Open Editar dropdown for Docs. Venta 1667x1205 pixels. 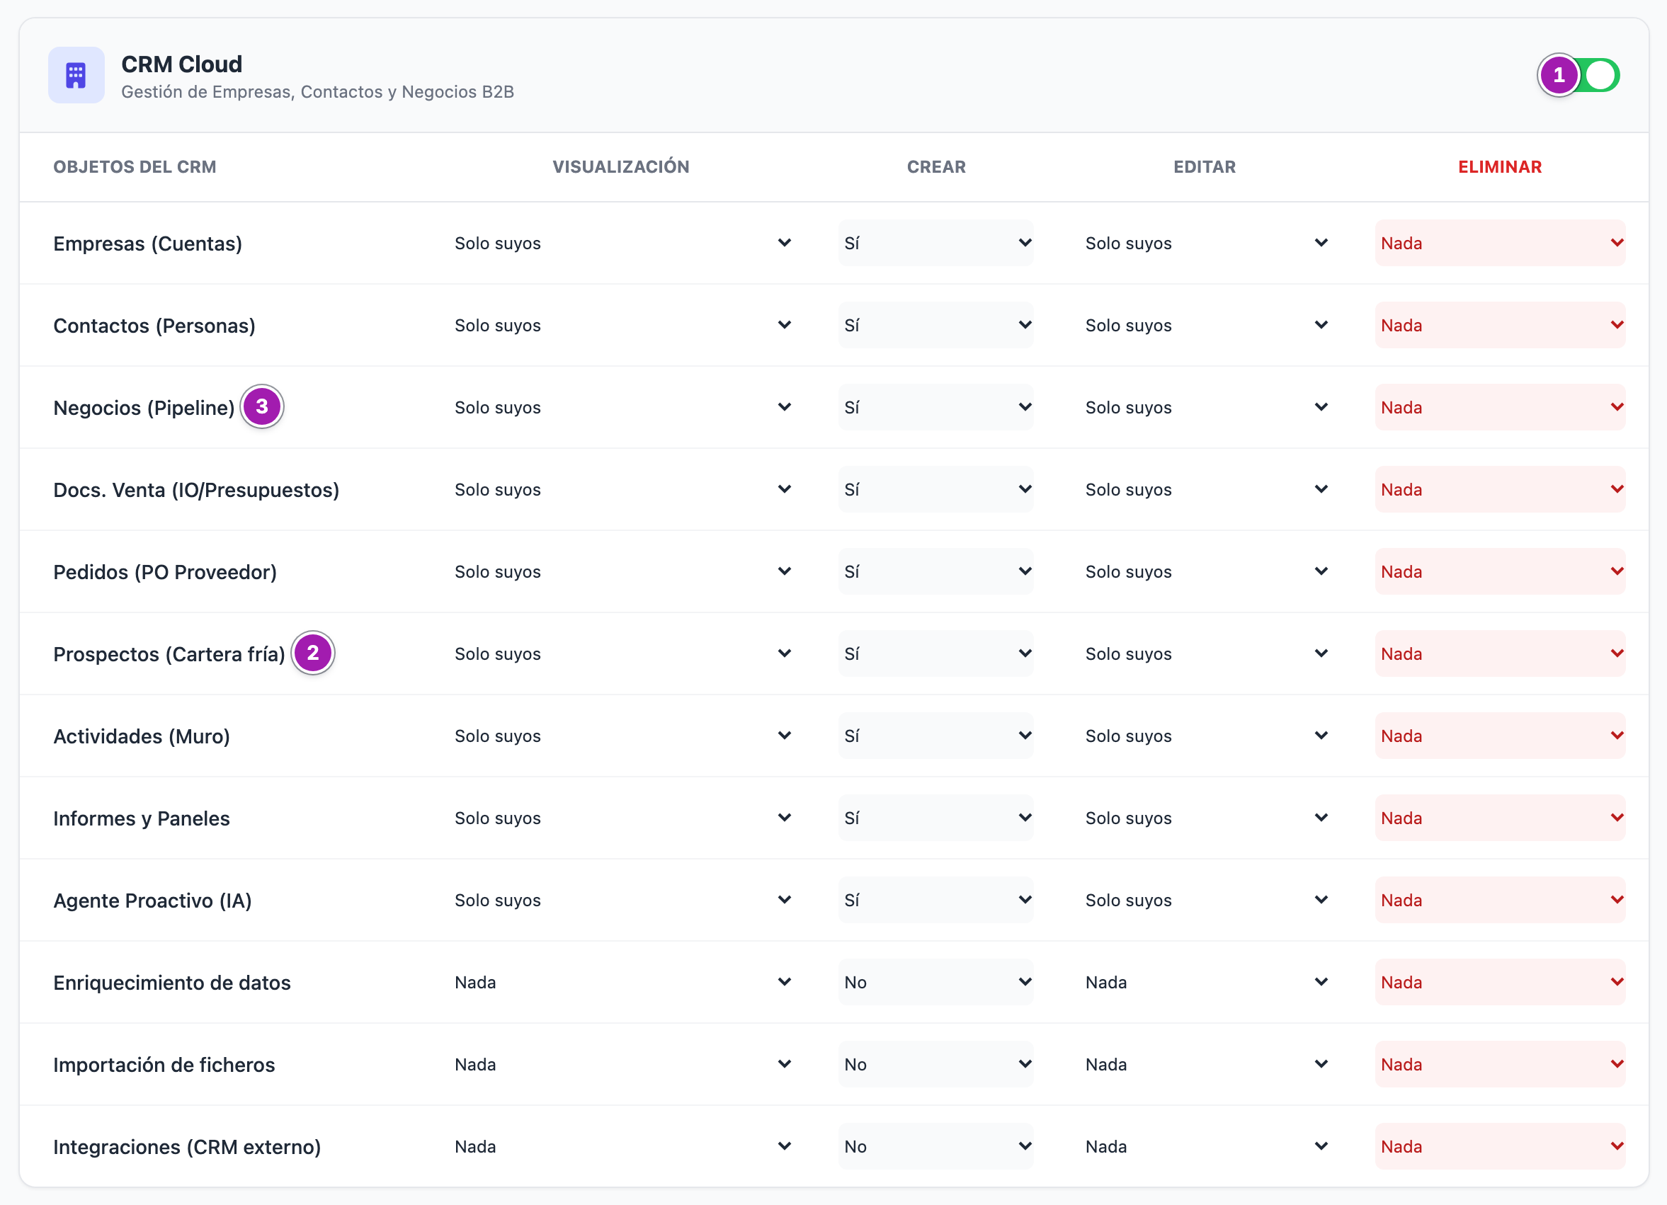click(x=1205, y=490)
